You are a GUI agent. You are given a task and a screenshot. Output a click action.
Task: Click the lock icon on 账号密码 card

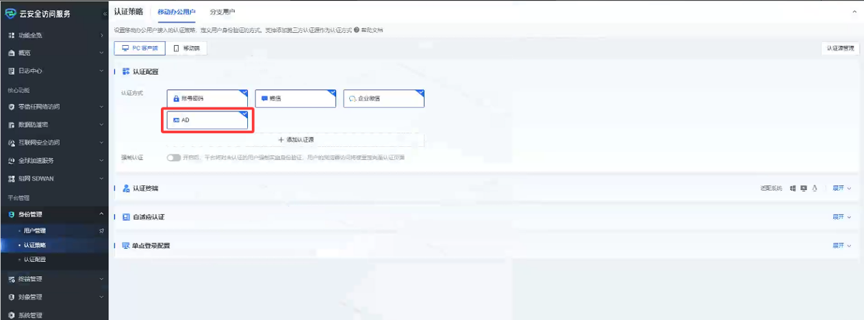point(176,98)
